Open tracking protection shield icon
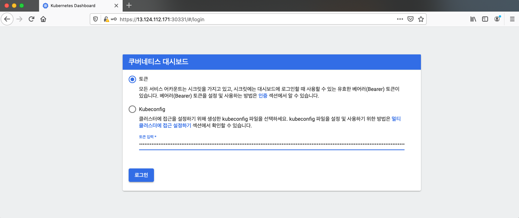Image resolution: width=519 pixels, height=218 pixels. point(95,19)
